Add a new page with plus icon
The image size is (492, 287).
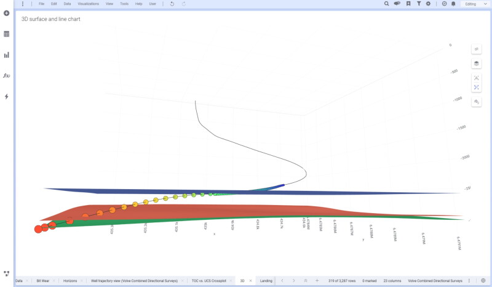click(x=317, y=280)
